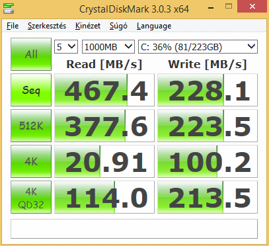Maximize the CrystalDiskMark window
This screenshot has height=246, width=269.
[x=229, y=7]
